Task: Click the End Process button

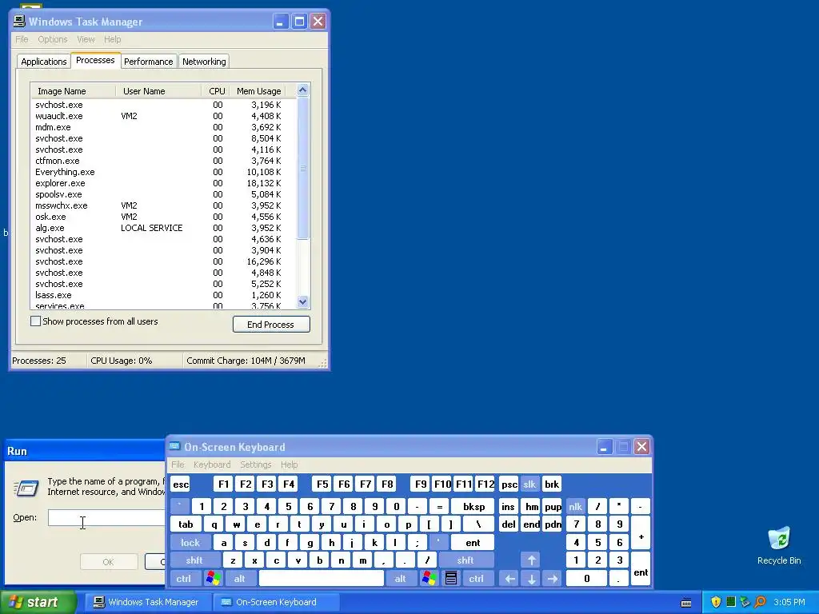Action: coord(271,325)
